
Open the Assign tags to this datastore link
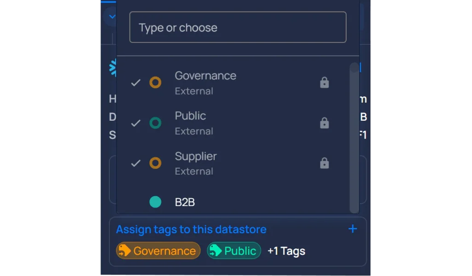pos(191,229)
